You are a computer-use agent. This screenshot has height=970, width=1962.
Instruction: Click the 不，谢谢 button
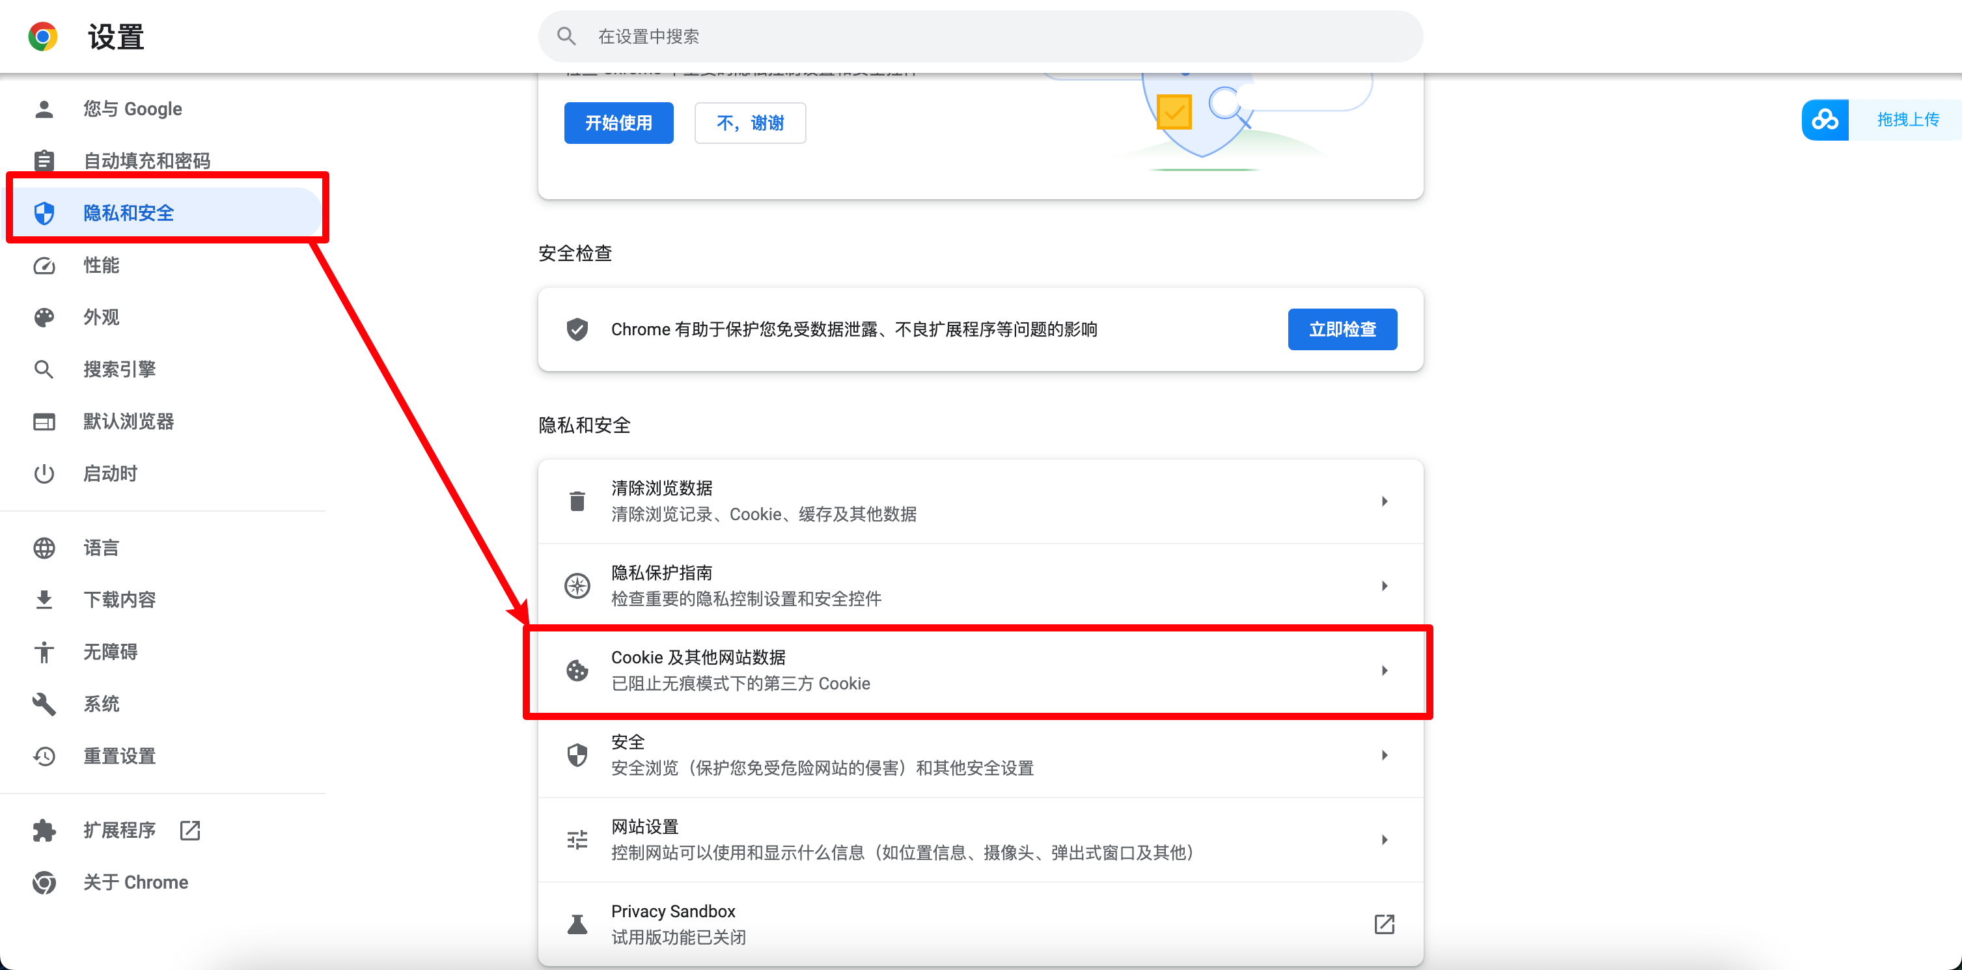coord(749,122)
